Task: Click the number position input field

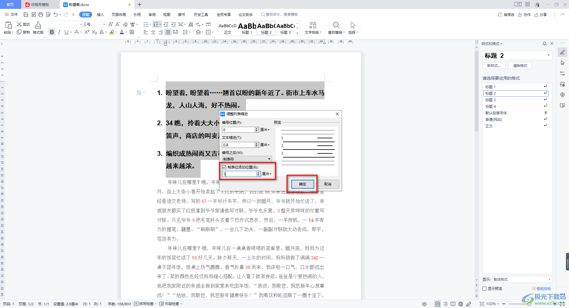Action: point(238,130)
